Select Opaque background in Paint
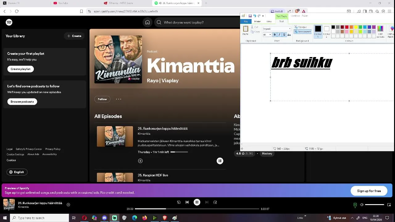 point(300,27)
